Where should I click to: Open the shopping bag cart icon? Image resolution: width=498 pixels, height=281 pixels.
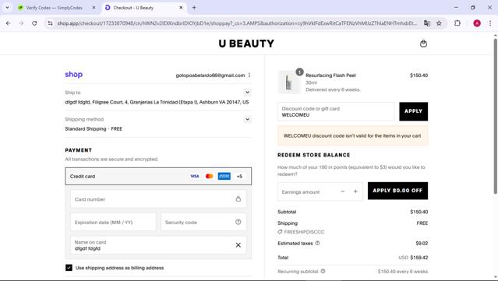[423, 44]
